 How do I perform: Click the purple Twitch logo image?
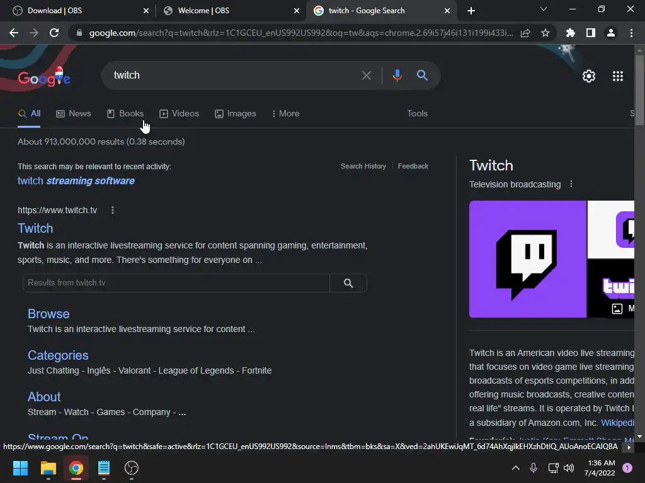[x=528, y=259]
